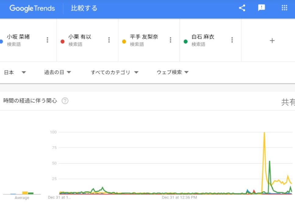Click the yellow peak at 100 on chart
Image resolution: width=295 pixels, height=216 pixels.
coord(264,133)
